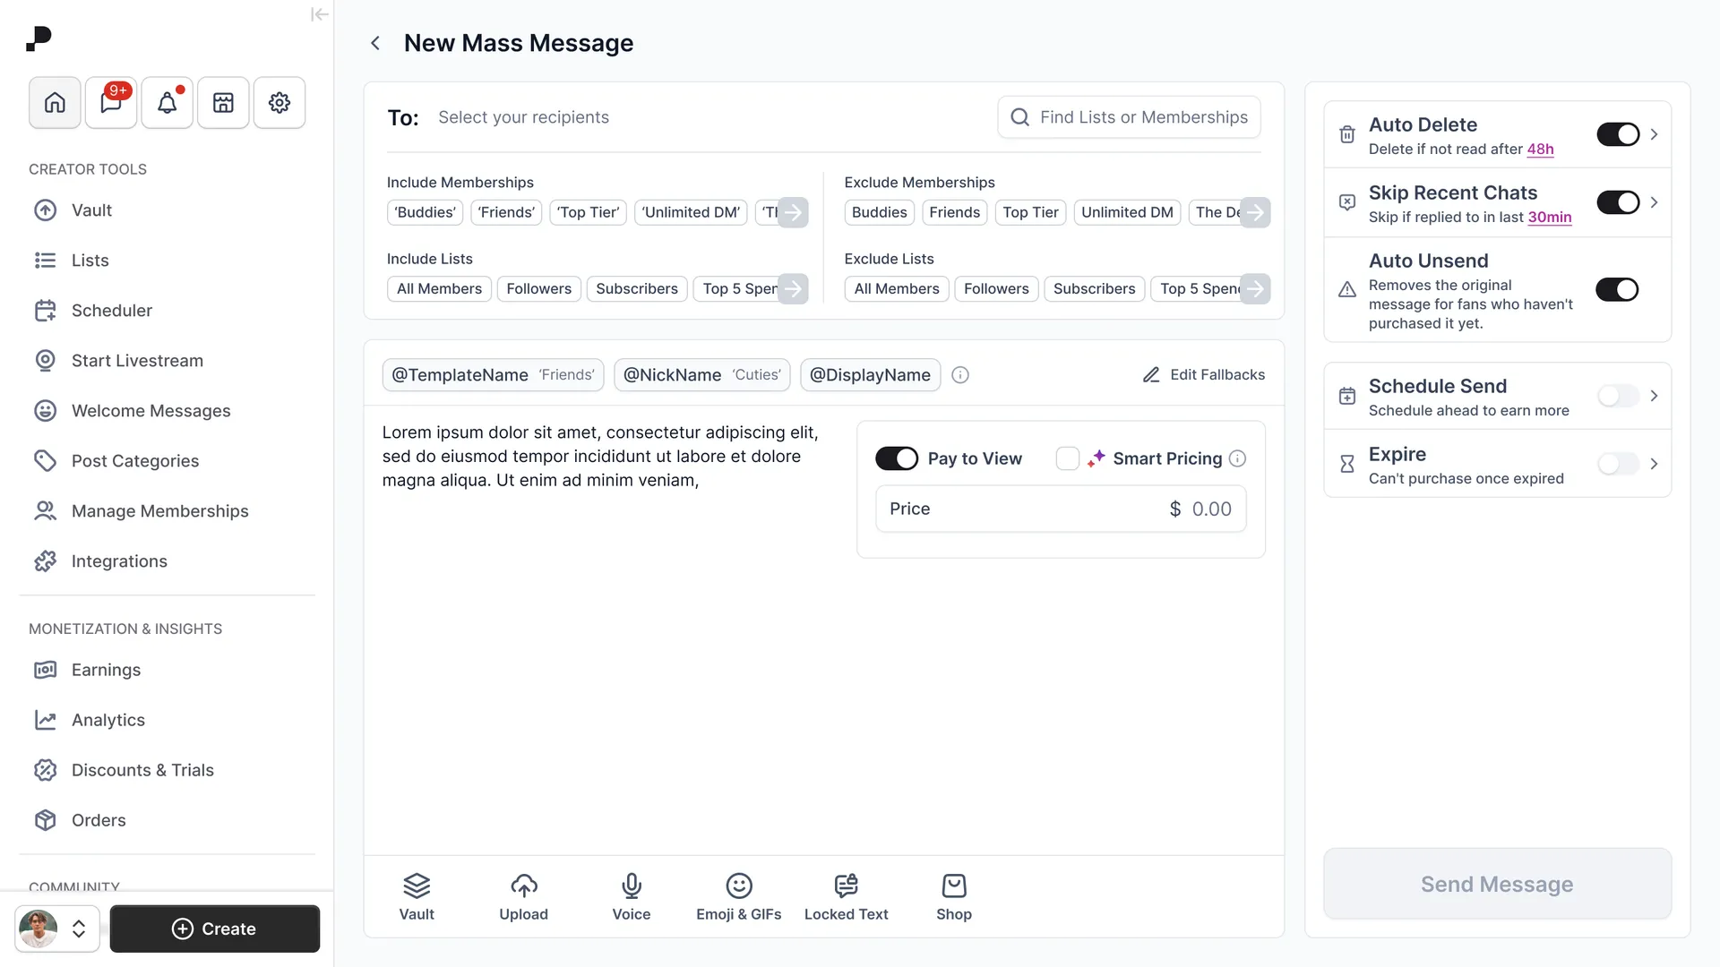Open the Vault from the bottom toolbar
1720x967 pixels.
(x=417, y=895)
